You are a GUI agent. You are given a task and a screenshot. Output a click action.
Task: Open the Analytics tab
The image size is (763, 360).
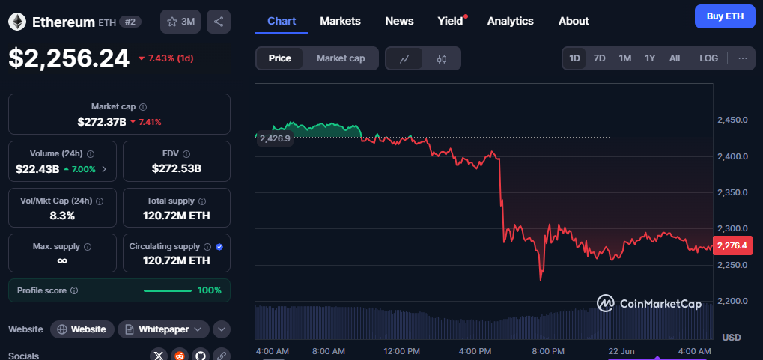coord(511,21)
